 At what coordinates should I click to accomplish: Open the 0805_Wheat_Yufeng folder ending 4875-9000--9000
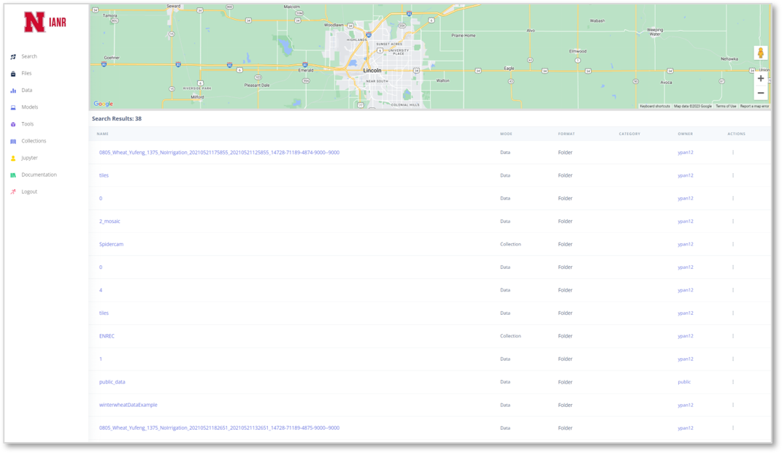click(x=219, y=428)
